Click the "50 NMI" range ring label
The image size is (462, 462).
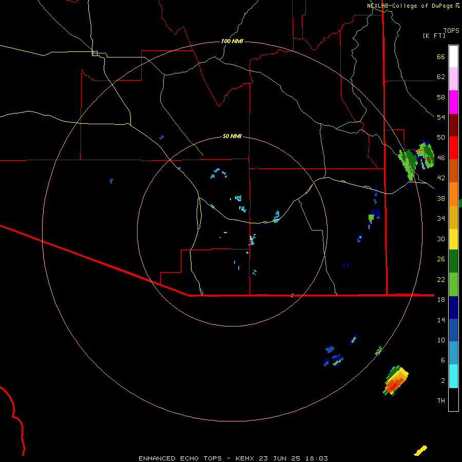[232, 136]
